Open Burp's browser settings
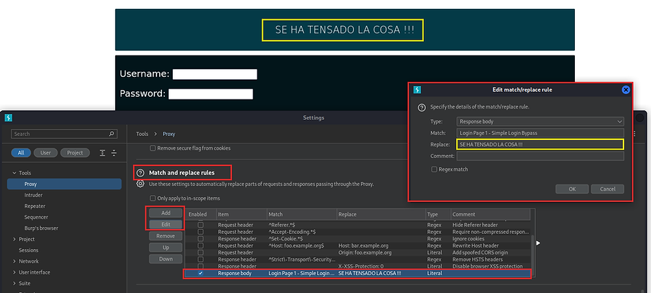This screenshot has height=293, width=651. coord(41,228)
